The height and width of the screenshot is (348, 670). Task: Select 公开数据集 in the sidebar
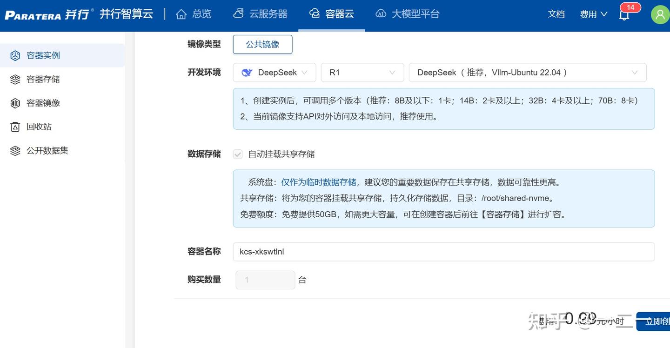[62, 150]
